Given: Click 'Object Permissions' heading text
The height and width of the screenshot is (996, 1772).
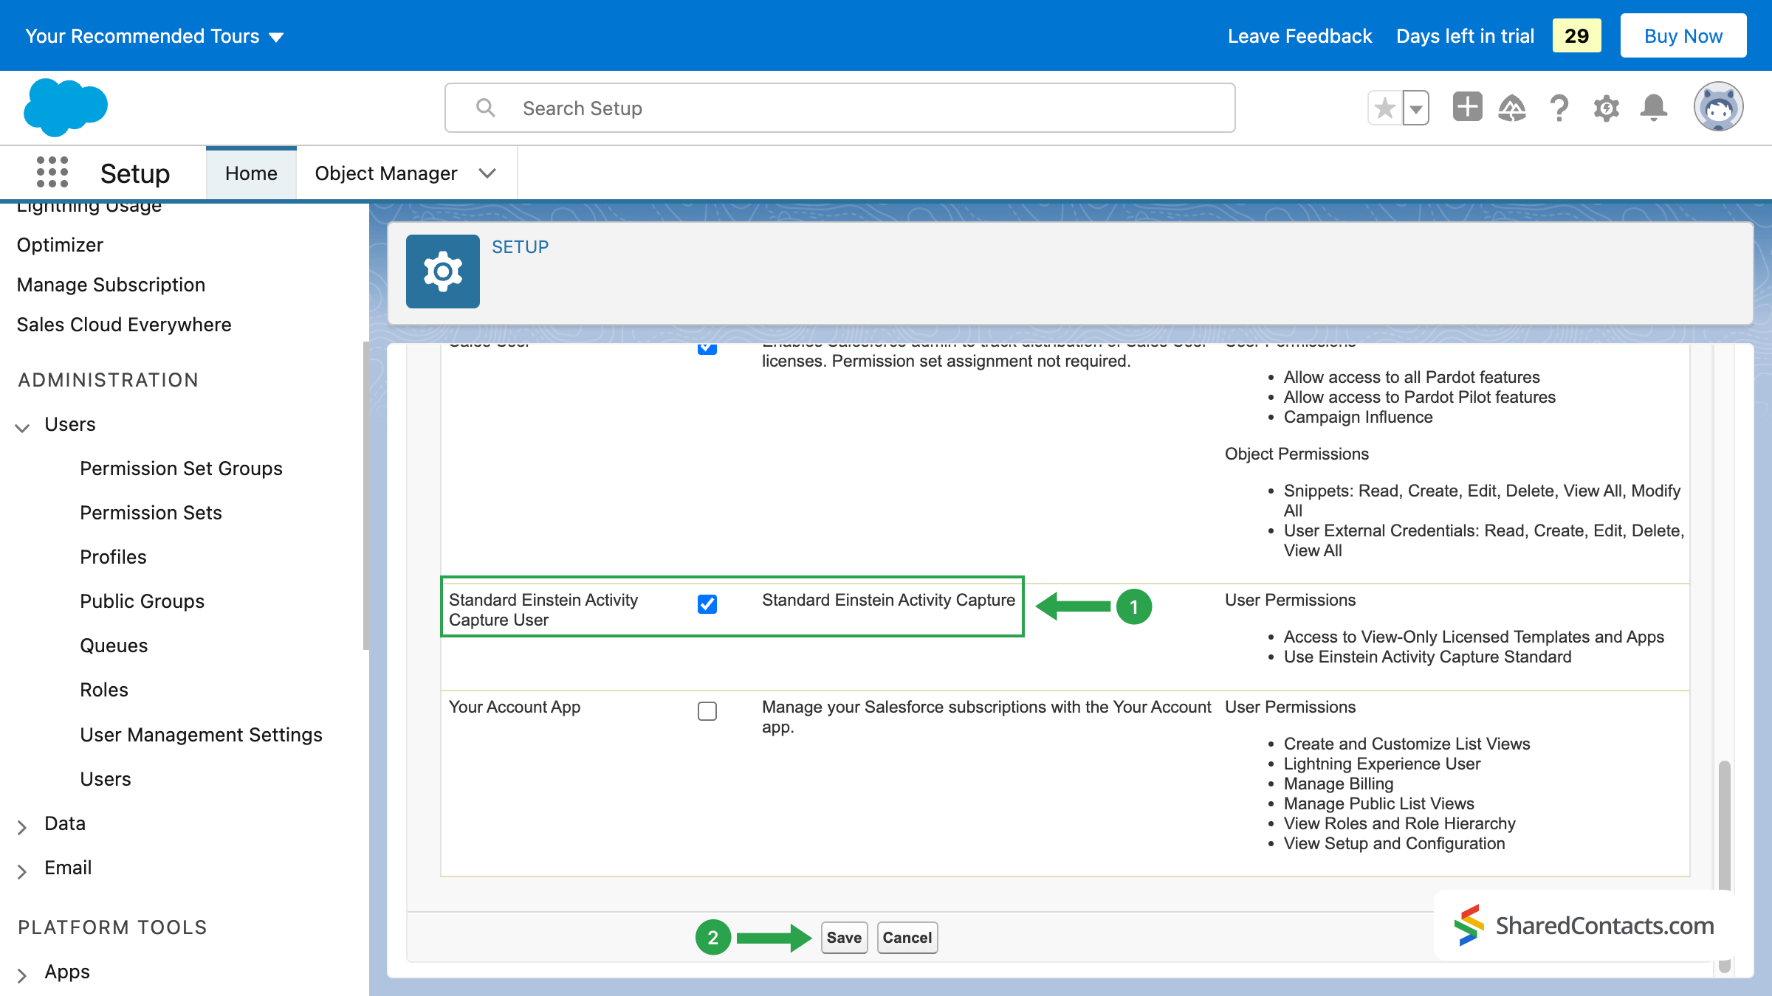Looking at the screenshot, I should click(1297, 454).
